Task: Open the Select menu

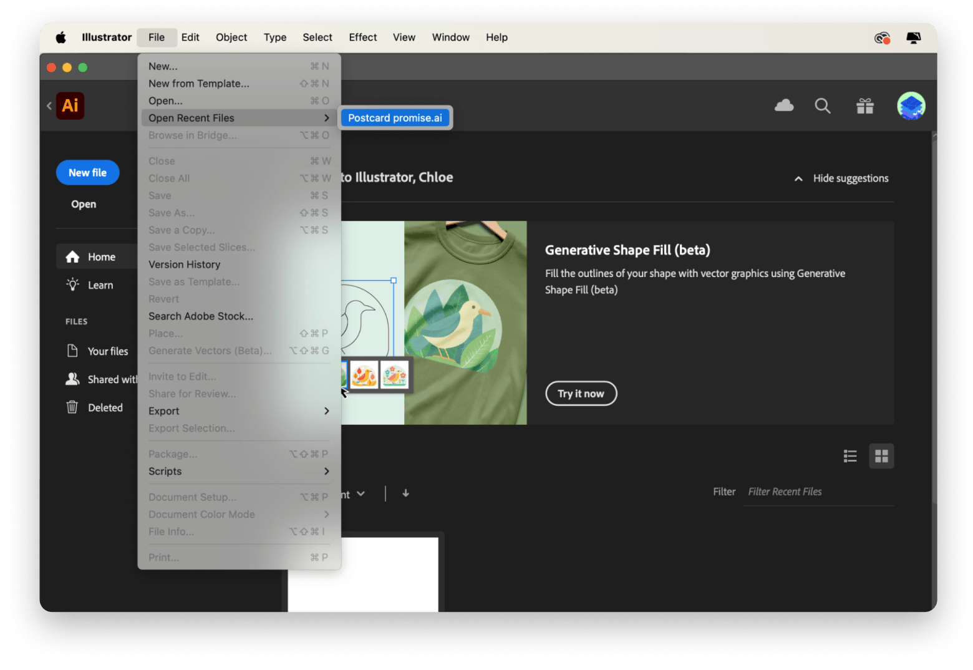Action: (x=317, y=37)
